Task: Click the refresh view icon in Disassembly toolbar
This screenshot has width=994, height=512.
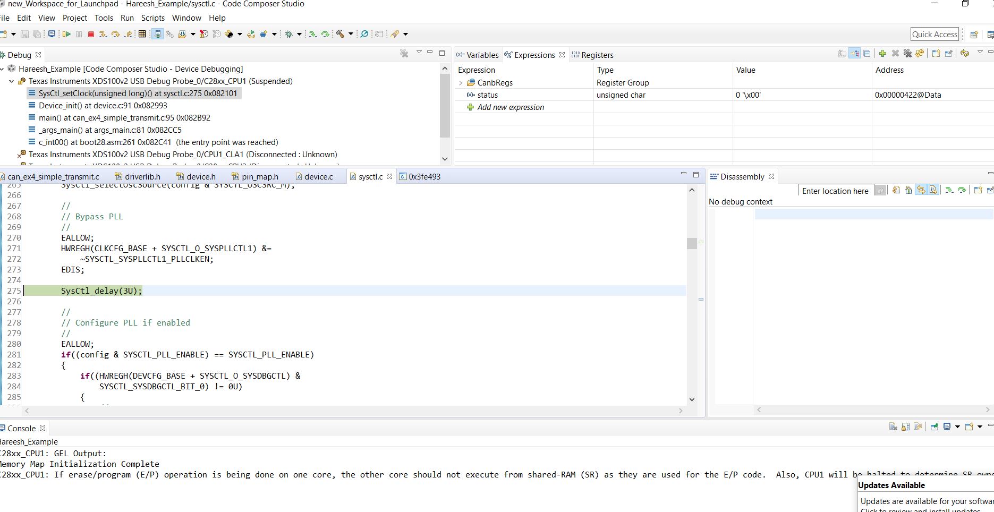Action: [x=896, y=190]
